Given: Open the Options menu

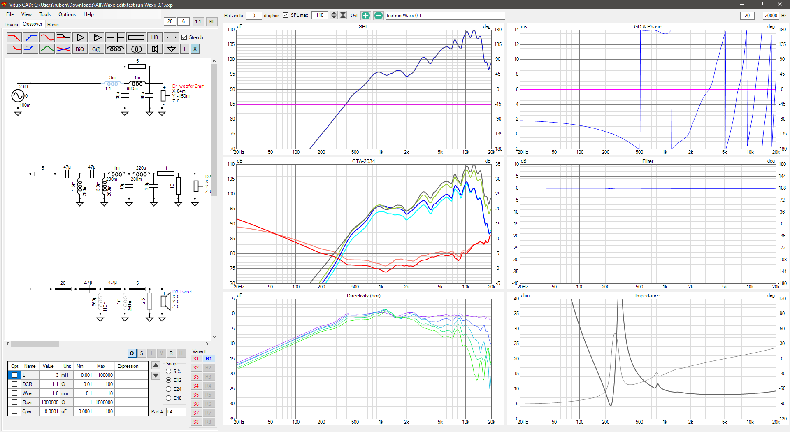Looking at the screenshot, I should [67, 14].
